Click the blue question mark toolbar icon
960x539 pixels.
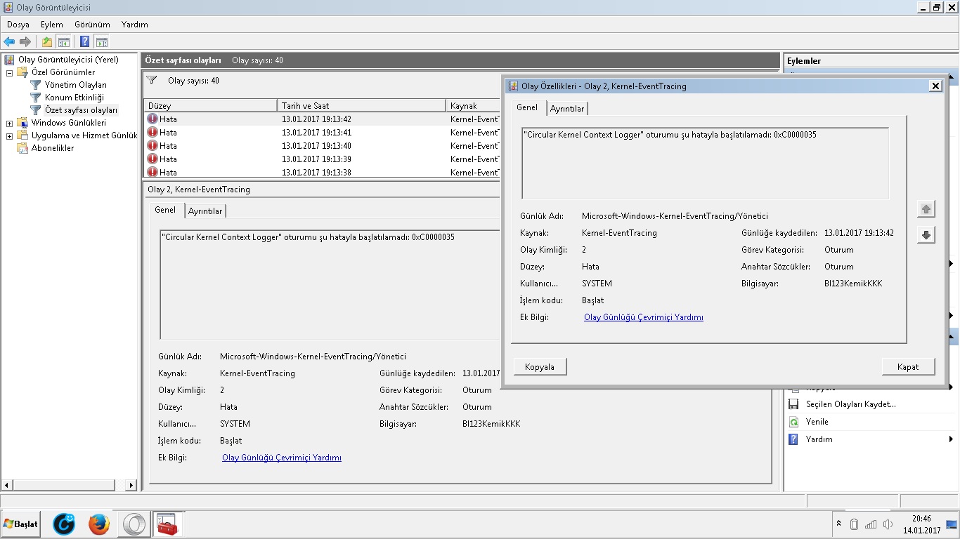84,42
